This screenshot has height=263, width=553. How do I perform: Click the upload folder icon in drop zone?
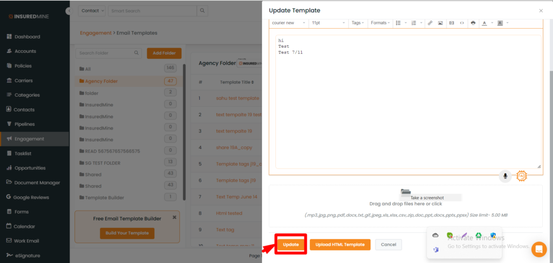point(406,192)
